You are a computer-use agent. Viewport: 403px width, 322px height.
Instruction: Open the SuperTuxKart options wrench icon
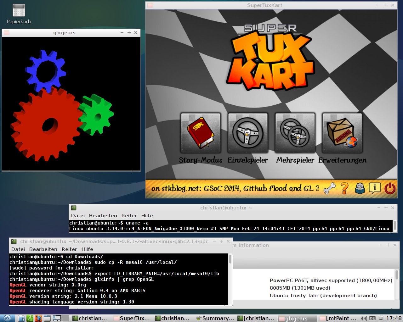[x=329, y=188]
